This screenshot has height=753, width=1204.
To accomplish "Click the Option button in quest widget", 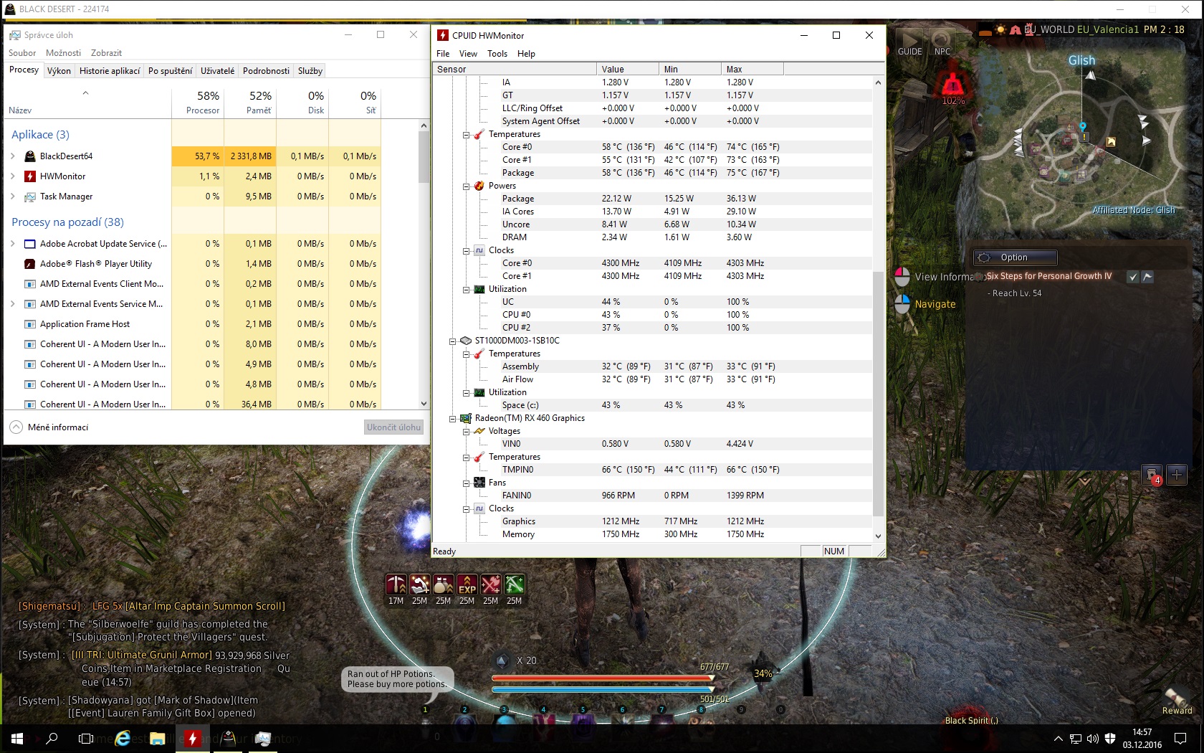I will point(1014,257).
